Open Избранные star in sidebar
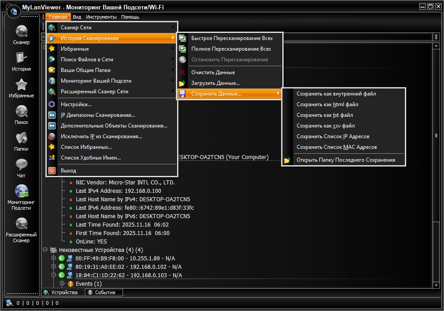444x311 pixels. click(21, 84)
